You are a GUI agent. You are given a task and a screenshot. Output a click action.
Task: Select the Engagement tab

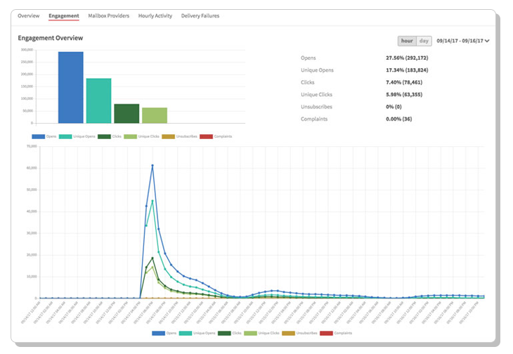[64, 15]
